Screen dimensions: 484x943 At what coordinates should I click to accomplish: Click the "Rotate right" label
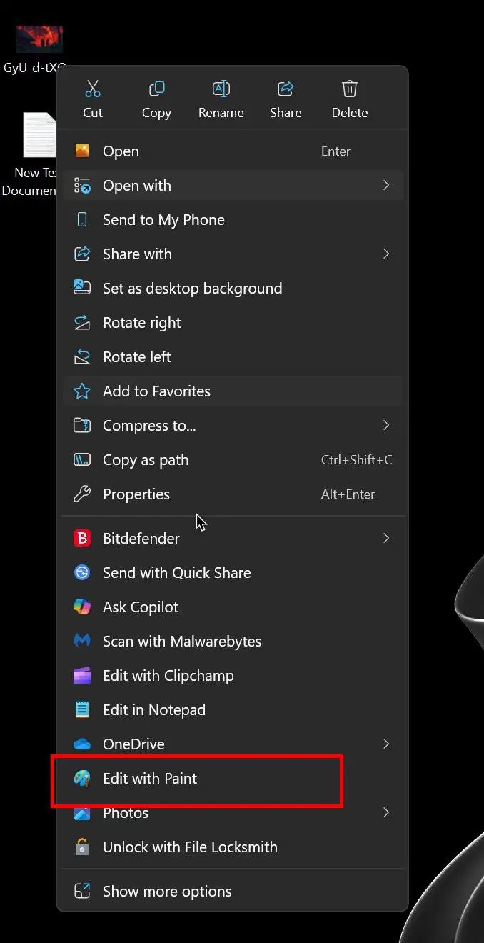coord(142,323)
